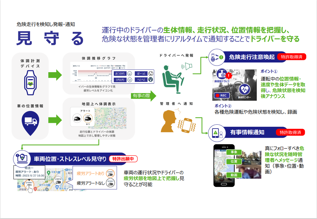
Task: Open the 地図上へ体調表示 map thumbnail
Action: (x=111, y=119)
